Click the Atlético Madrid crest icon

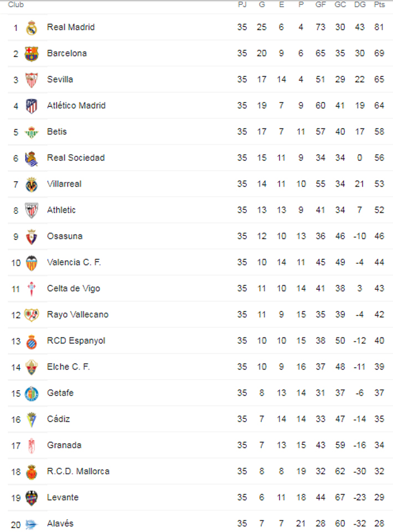pyautogui.click(x=32, y=106)
